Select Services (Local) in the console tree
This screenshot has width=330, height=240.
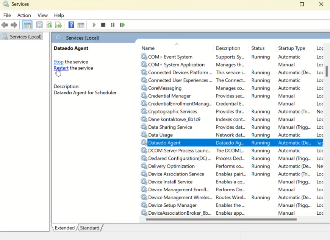[x=22, y=37]
